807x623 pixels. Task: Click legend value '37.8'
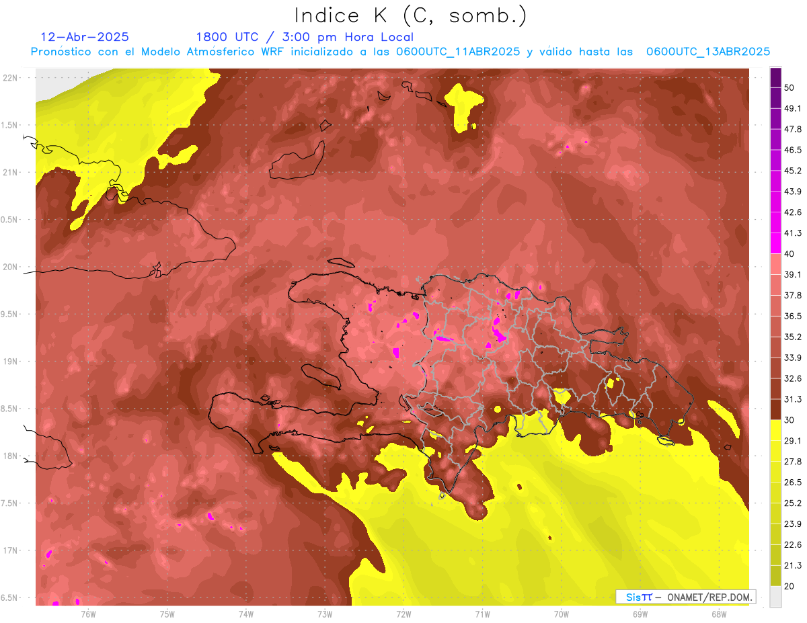coord(793,295)
